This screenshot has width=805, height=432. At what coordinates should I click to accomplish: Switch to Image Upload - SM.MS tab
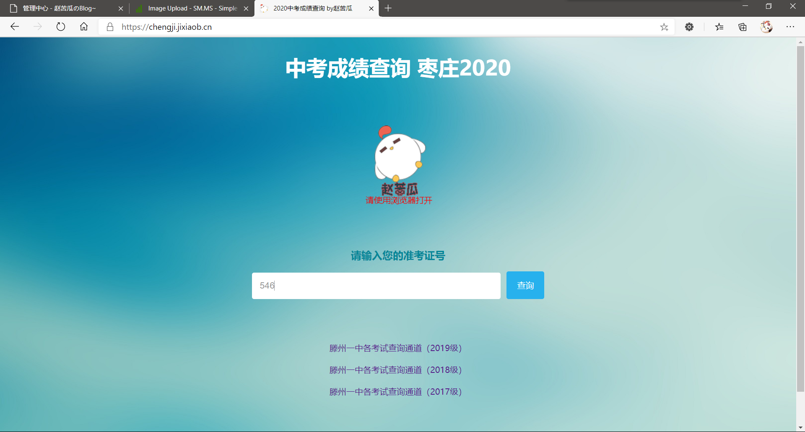tap(192, 8)
